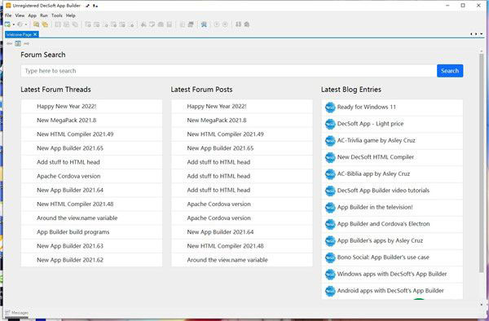Image resolution: width=489 pixels, height=321 pixels.
Task: Open the Tools menu
Action: (x=57, y=15)
